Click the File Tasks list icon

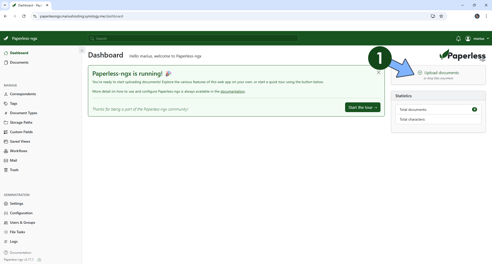6,232
